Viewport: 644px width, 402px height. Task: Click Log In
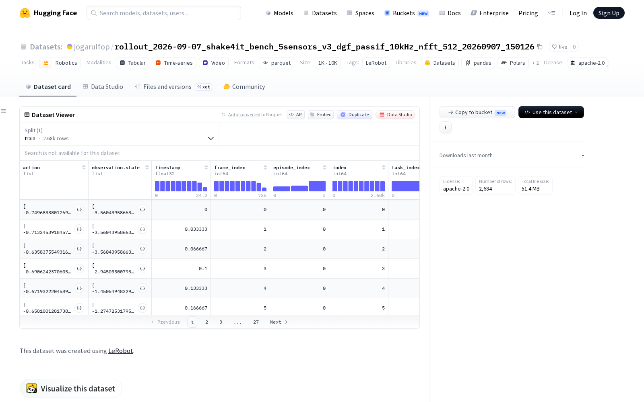click(578, 13)
